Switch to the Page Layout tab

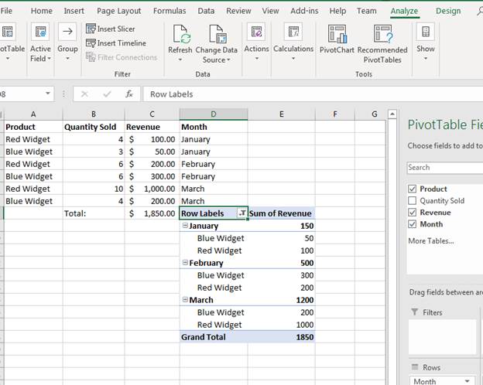(x=119, y=11)
